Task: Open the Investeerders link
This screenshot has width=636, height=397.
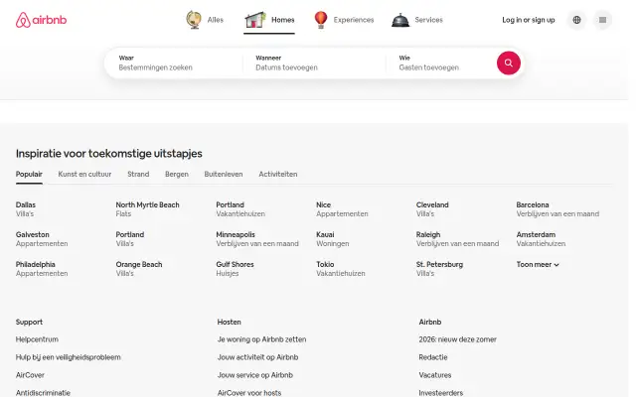Action: [x=440, y=393]
